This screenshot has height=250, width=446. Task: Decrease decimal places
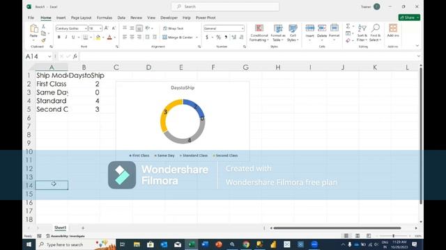(241, 37)
